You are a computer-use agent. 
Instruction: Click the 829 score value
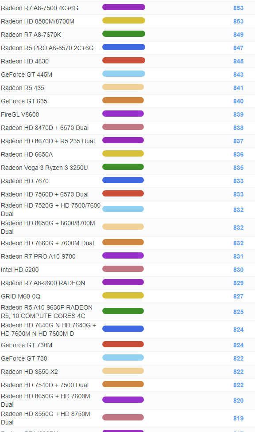pos(238,283)
